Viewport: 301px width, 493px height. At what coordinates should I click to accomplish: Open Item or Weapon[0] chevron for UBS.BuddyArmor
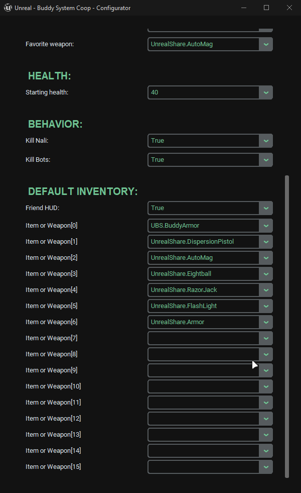point(266,226)
